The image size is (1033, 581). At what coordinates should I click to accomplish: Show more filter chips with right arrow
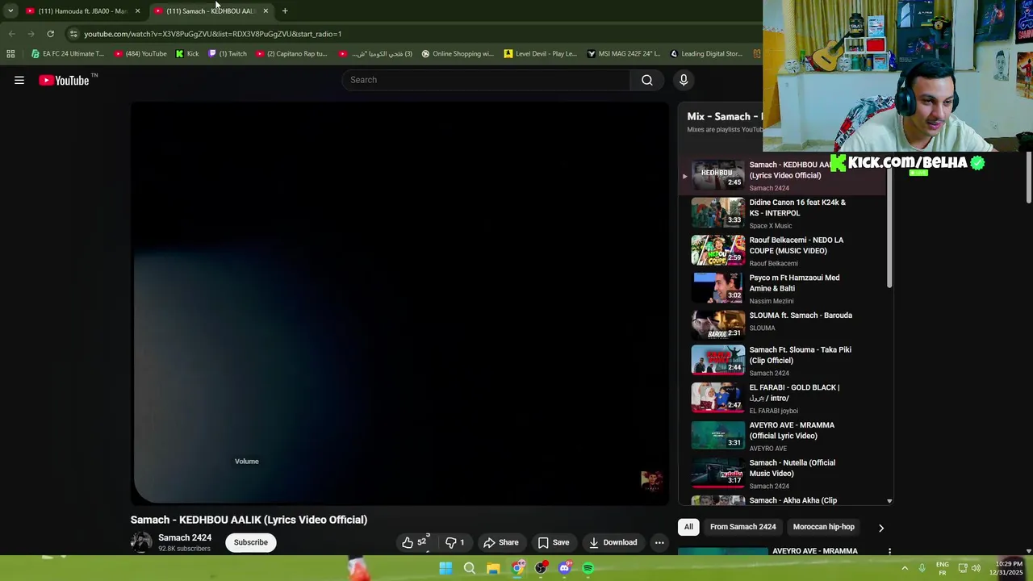tap(880, 528)
